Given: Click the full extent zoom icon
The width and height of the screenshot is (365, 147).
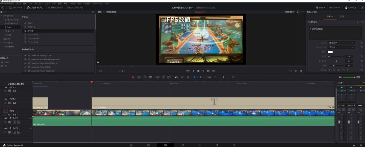Looking at the screenshot, I should pos(209,77).
